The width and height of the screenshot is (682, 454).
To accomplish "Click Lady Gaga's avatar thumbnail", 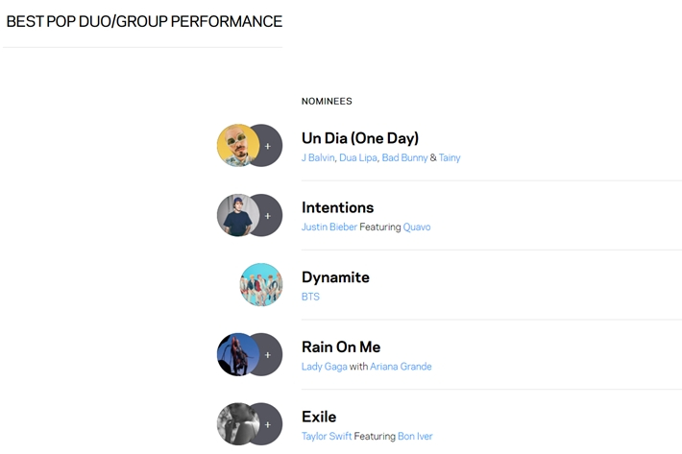I will [238, 354].
